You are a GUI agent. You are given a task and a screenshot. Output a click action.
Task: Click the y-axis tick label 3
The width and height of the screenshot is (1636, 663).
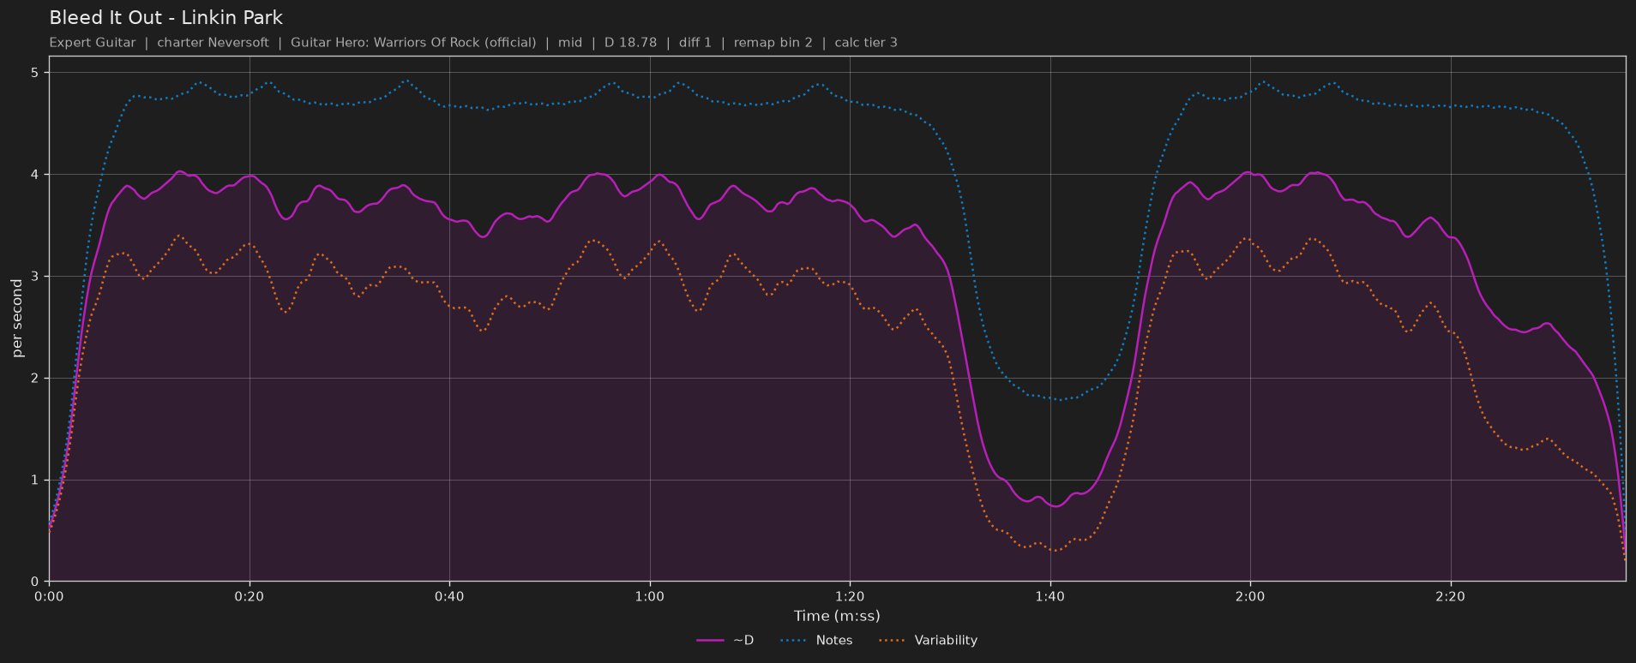[35, 277]
